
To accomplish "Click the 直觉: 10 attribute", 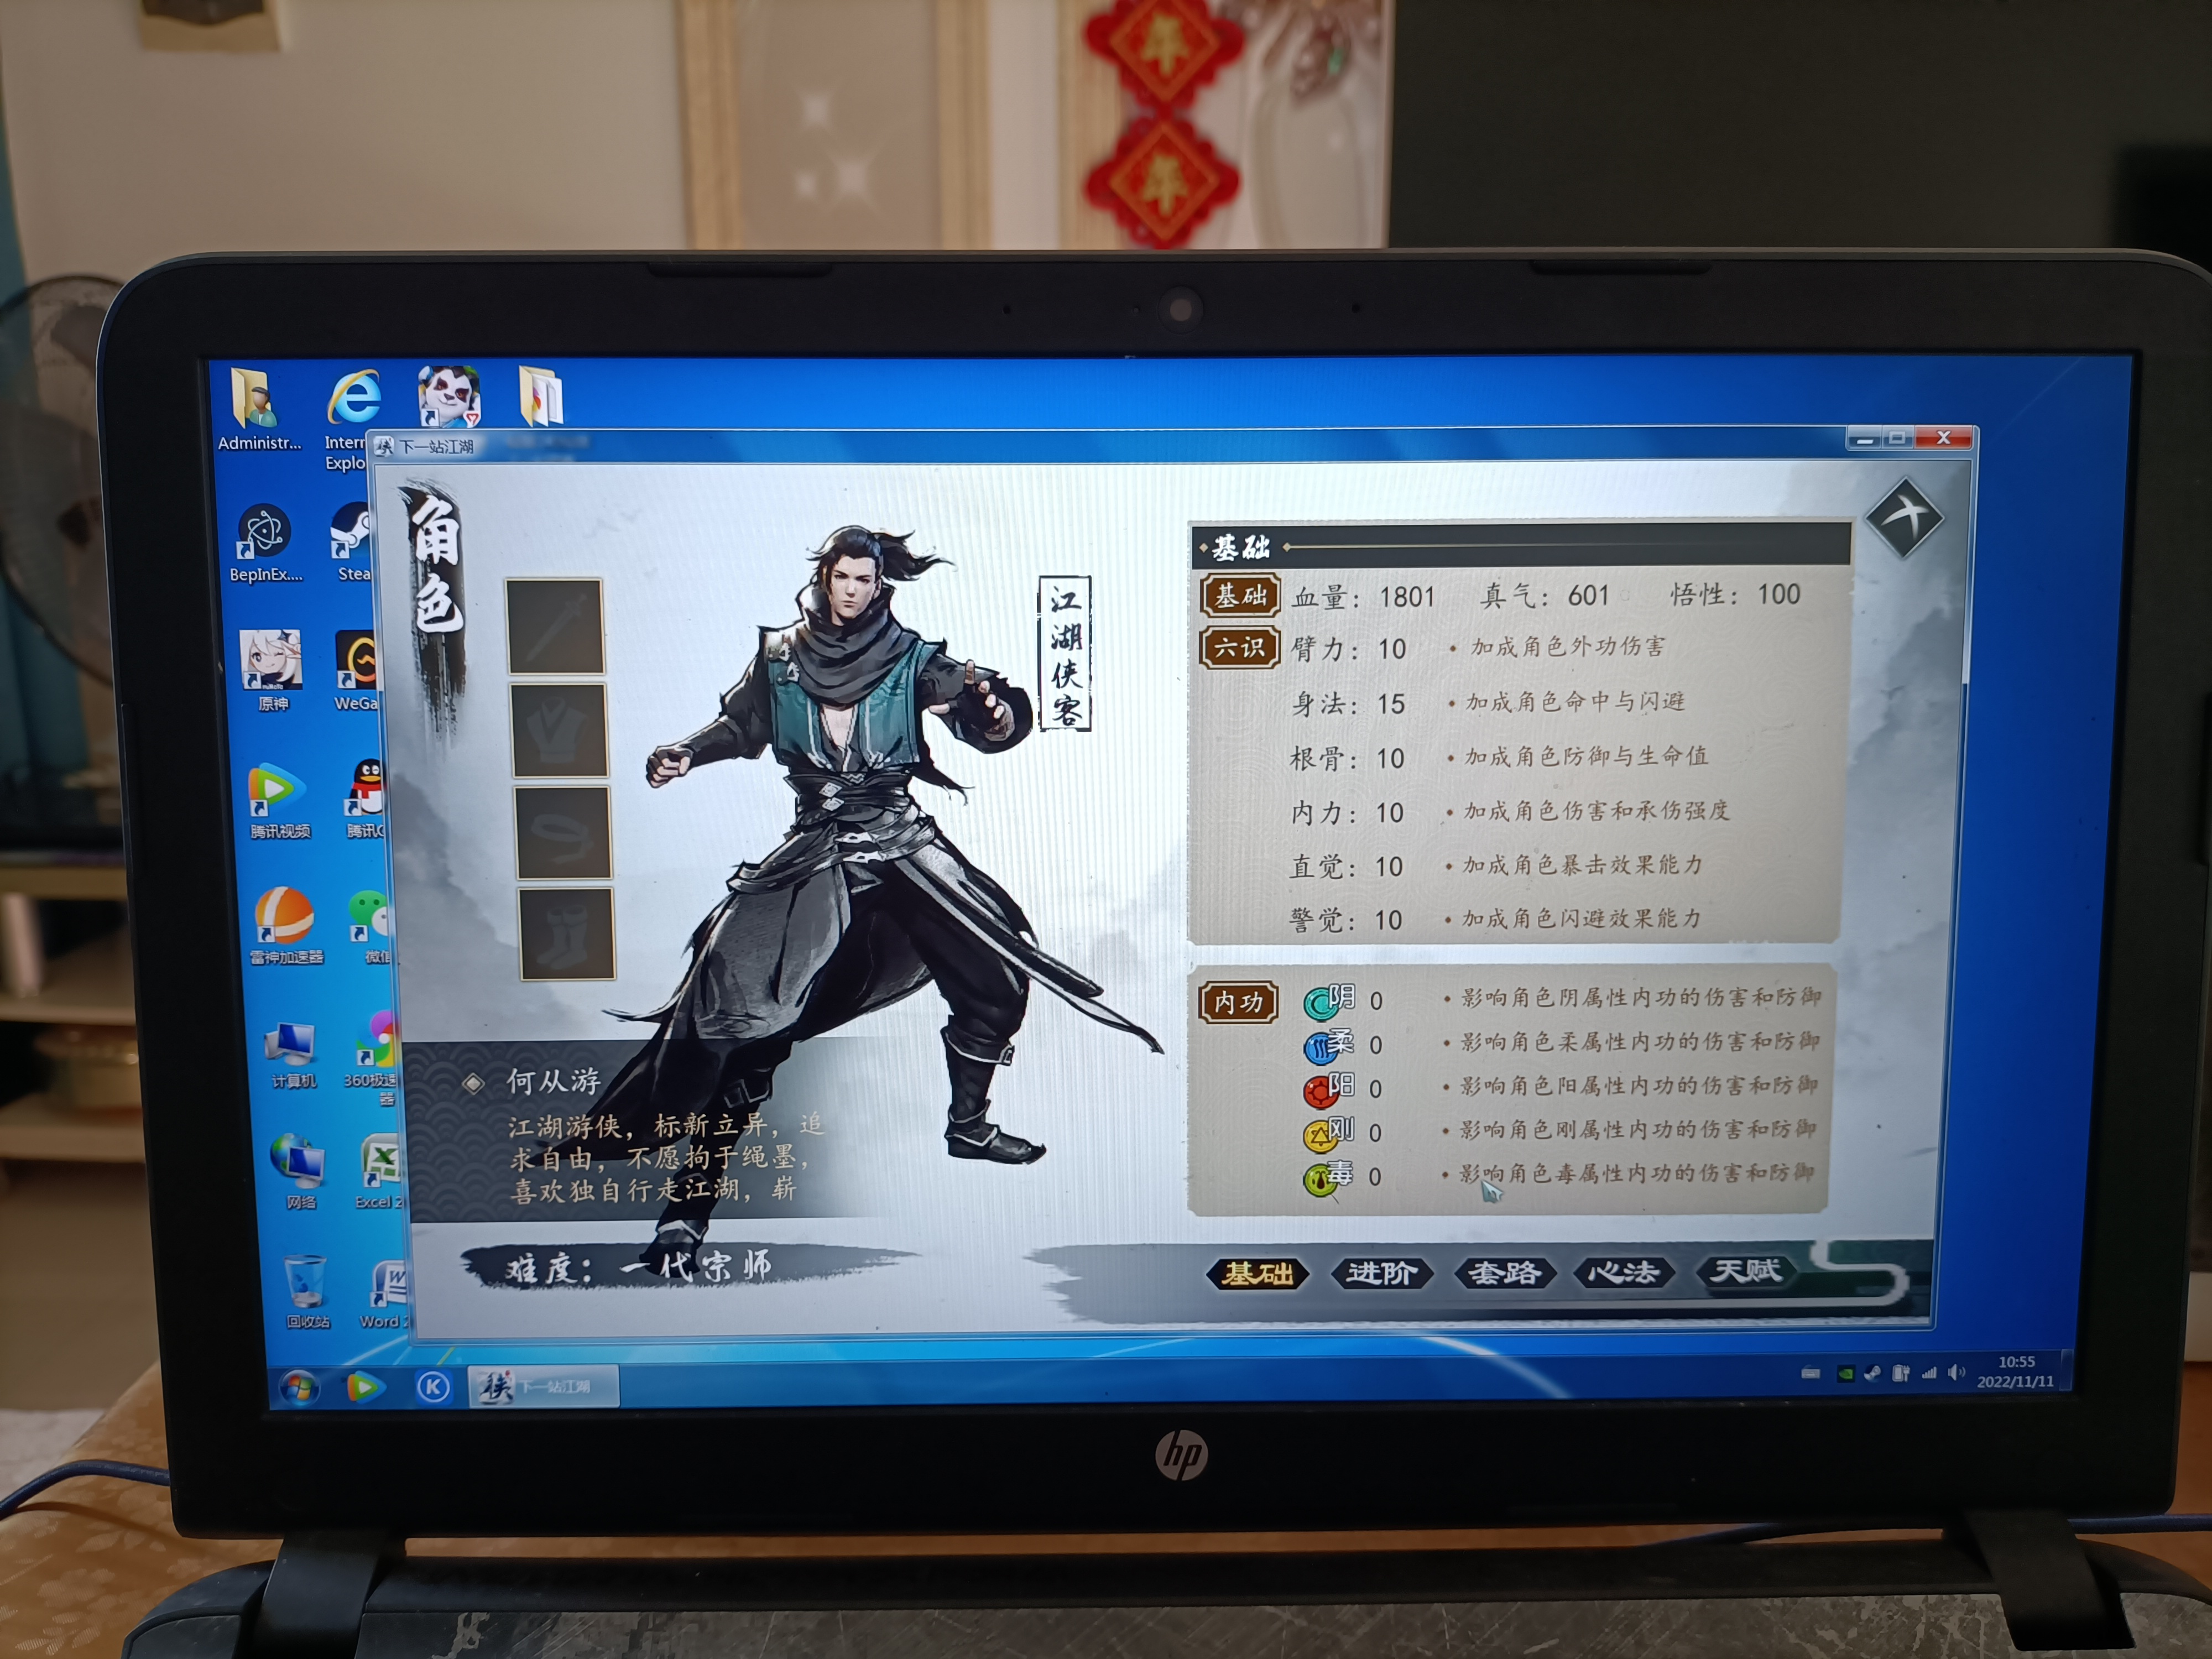I will point(1346,867).
